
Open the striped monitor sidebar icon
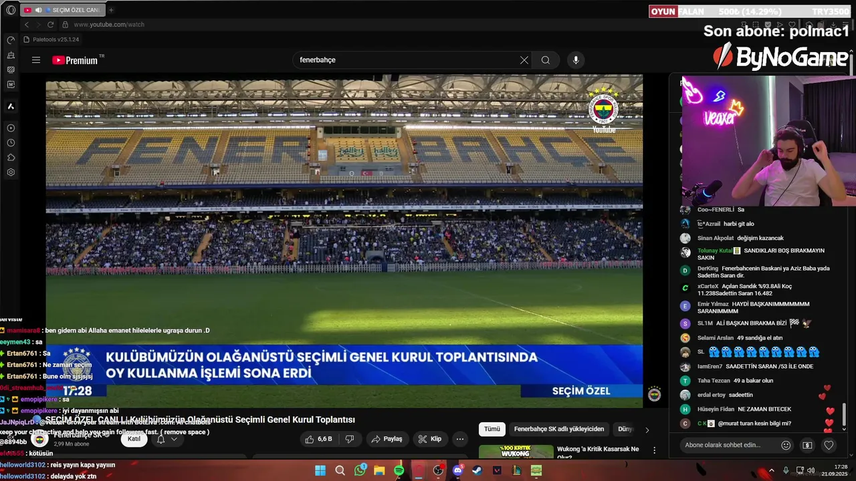point(11,69)
